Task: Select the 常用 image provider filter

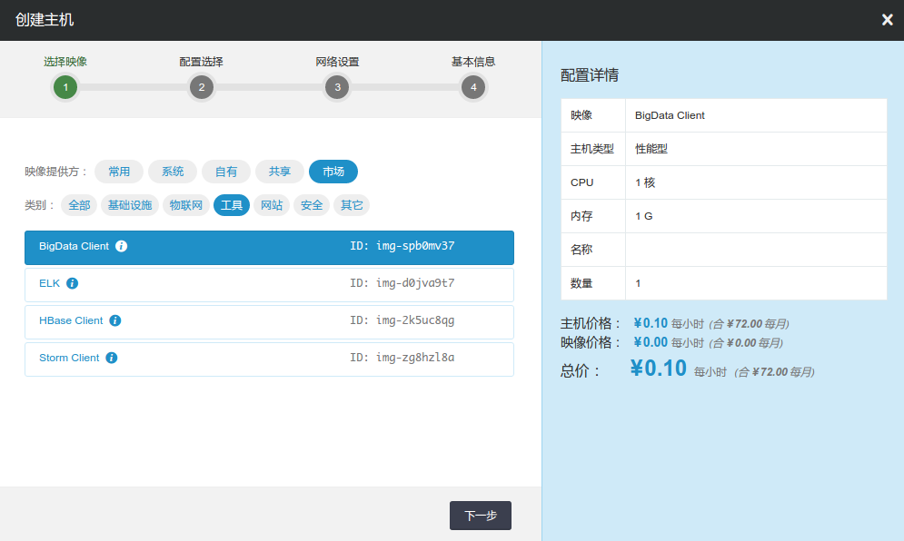Action: click(x=119, y=172)
